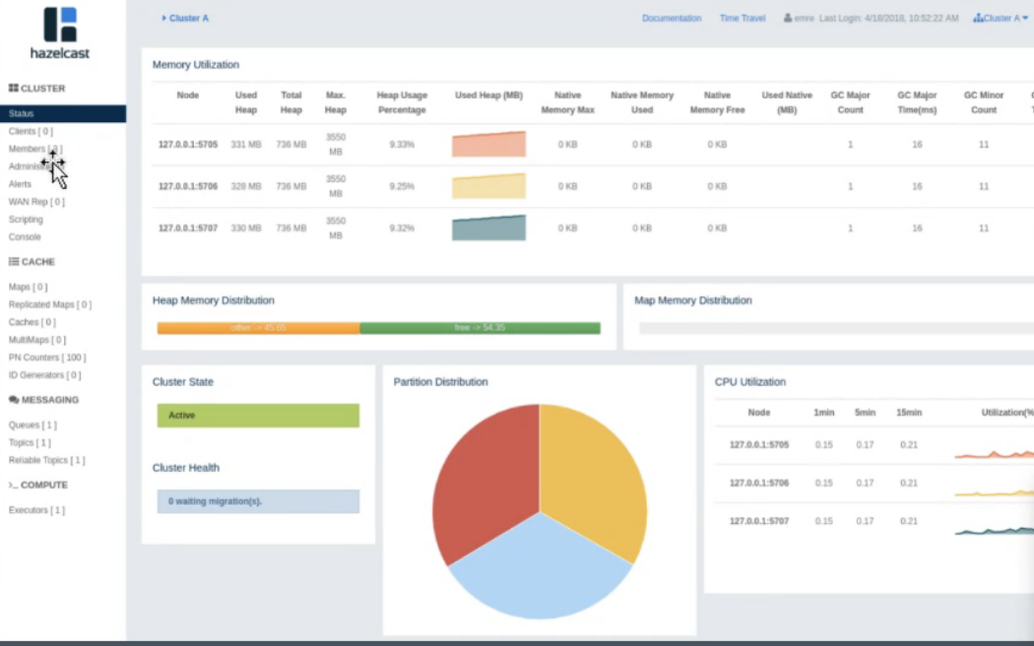Click the Hazelcast logo
Screen dimensions: 1034x646
coord(60,32)
